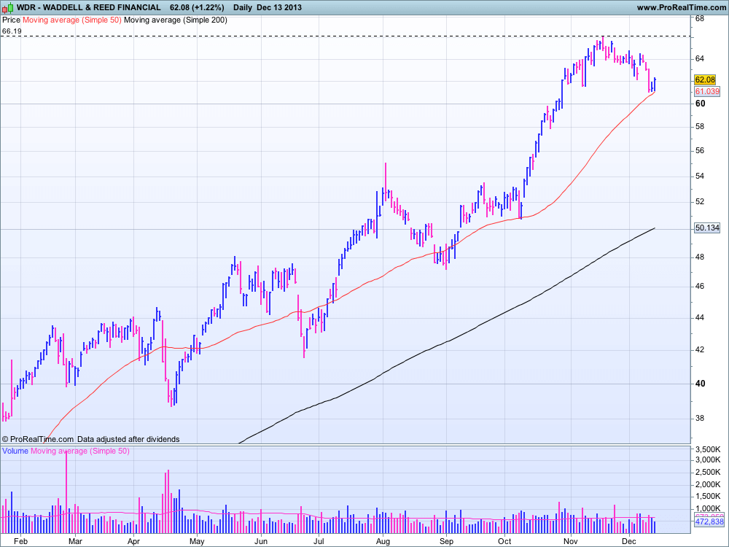The height and width of the screenshot is (547, 729).
Task: Click the Apr month label on time axis
Action: click(x=133, y=541)
